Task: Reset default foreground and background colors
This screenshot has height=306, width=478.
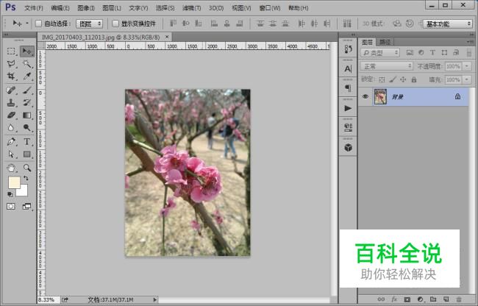Action: coord(10,194)
